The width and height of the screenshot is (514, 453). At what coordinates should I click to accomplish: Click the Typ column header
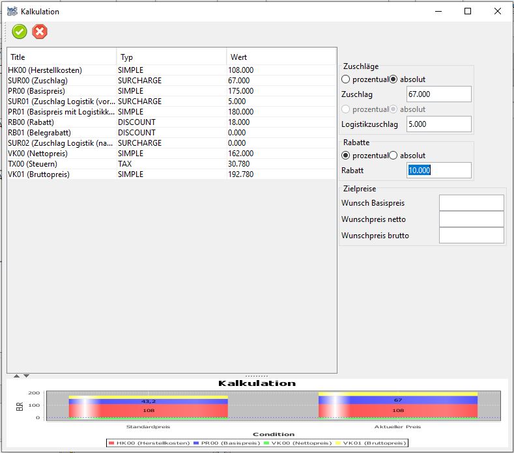(x=171, y=57)
